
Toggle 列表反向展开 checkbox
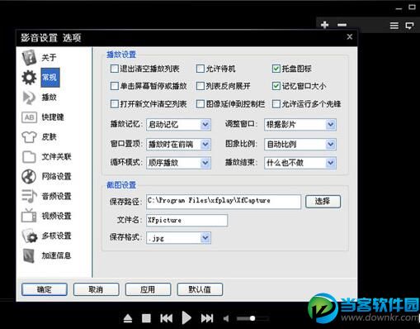tap(201, 86)
